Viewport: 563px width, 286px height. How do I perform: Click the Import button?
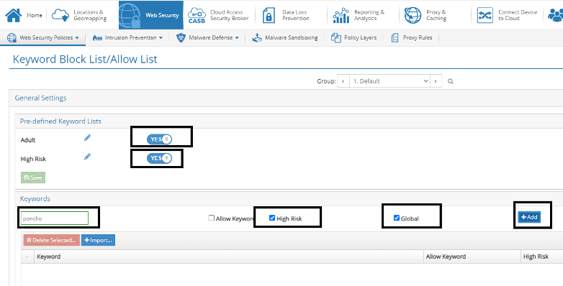(98, 240)
